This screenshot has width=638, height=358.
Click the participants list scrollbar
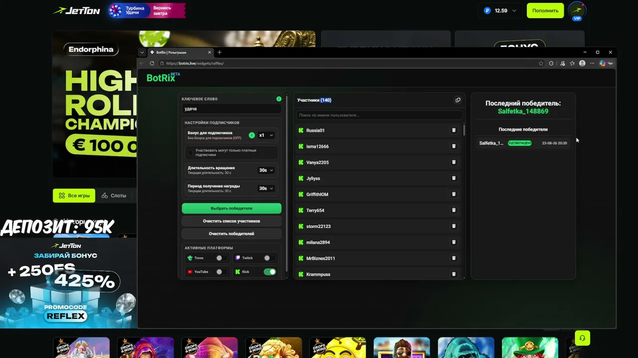point(465,129)
